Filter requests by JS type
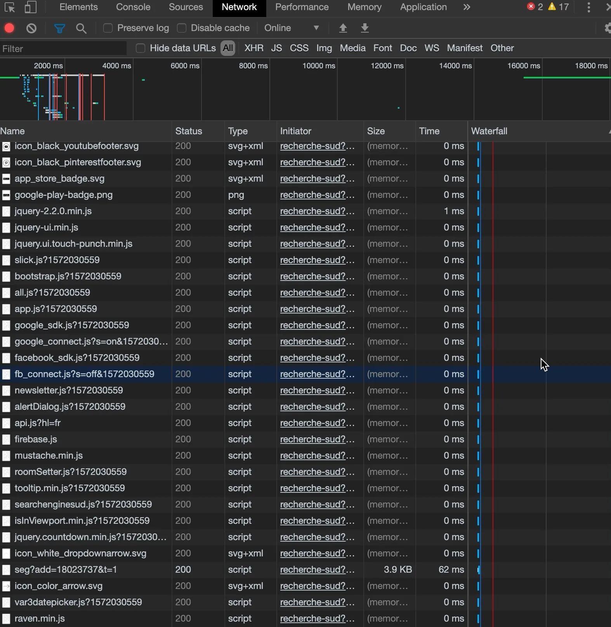The height and width of the screenshot is (627, 611). pos(276,48)
